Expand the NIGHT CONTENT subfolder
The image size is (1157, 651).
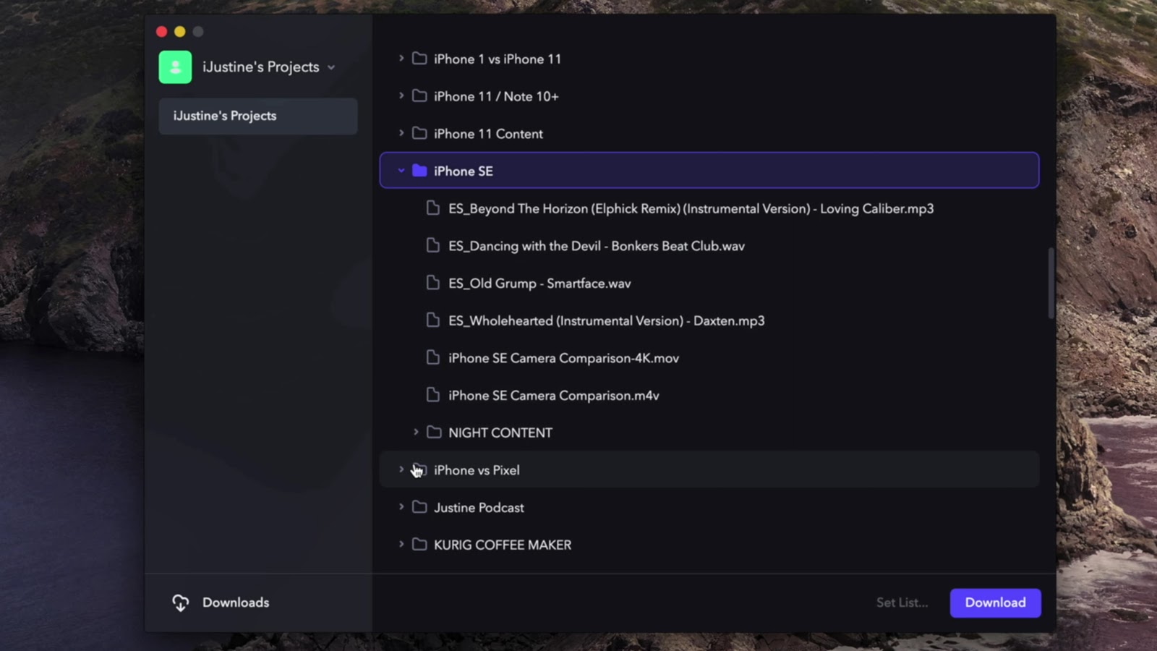(x=416, y=432)
